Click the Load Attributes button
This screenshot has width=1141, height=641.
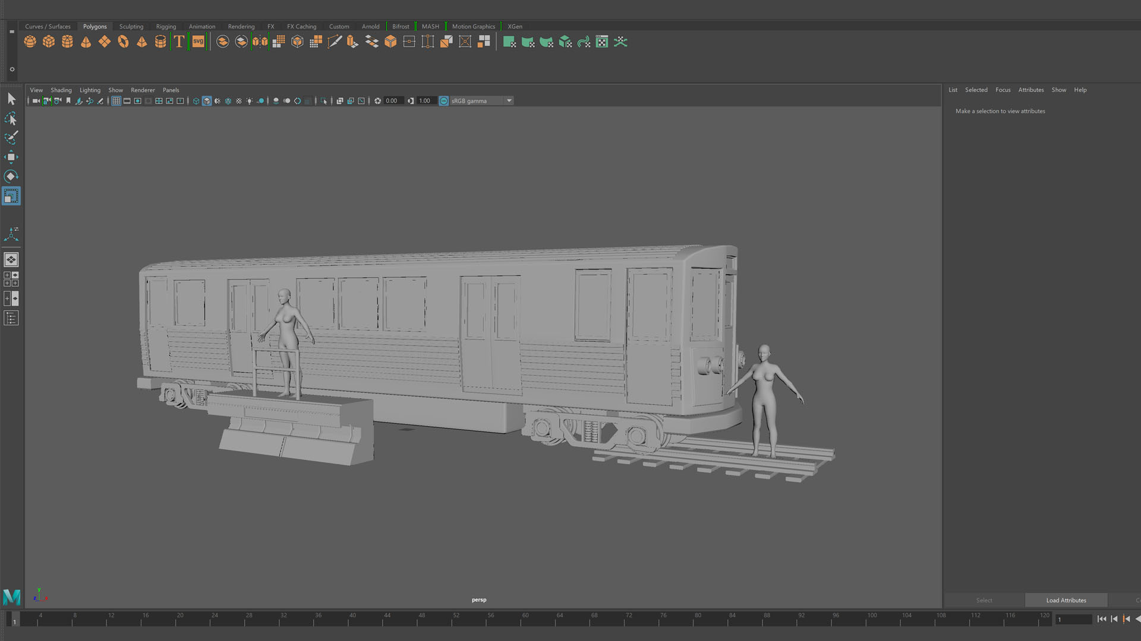[1066, 600]
